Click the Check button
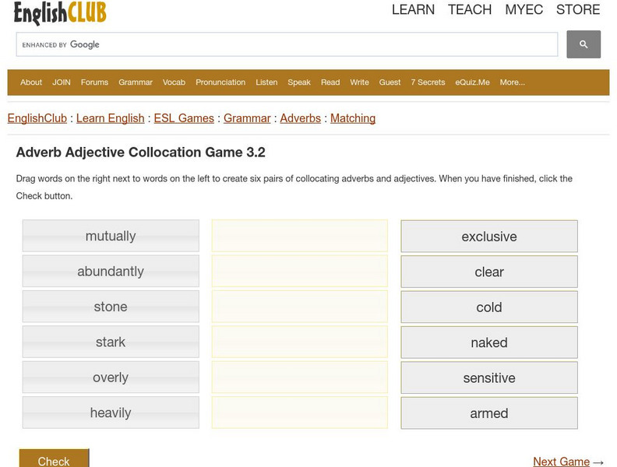Image resolution: width=617 pixels, height=467 pixels. [54, 458]
